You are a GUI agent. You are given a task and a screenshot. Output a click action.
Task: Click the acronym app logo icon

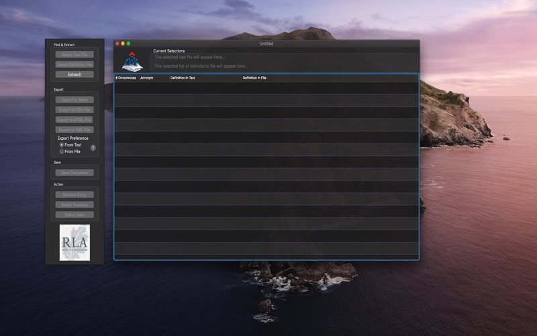(132, 62)
